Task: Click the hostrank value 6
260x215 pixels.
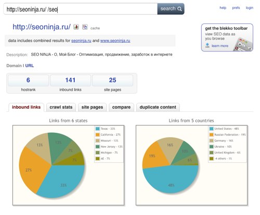Action: tap(28, 80)
